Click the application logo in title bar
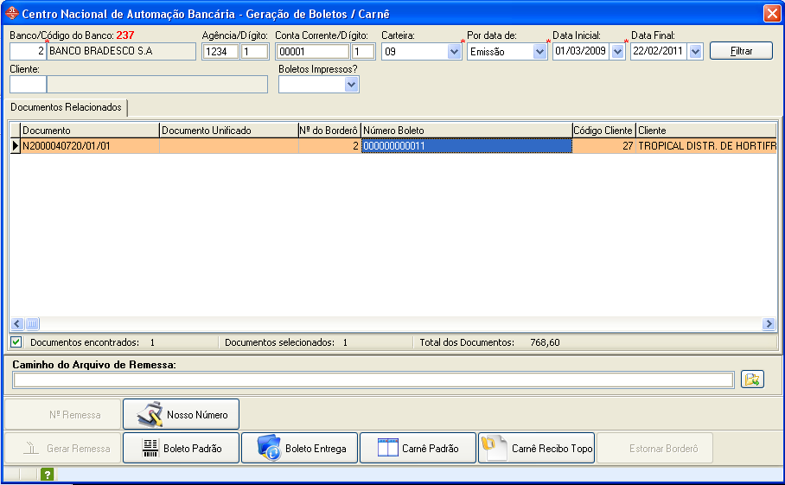This screenshot has width=785, height=485. tap(11, 14)
